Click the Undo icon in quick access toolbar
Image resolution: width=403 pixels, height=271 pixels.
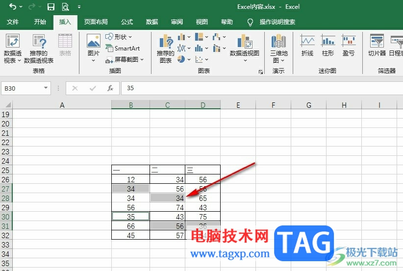13,7
